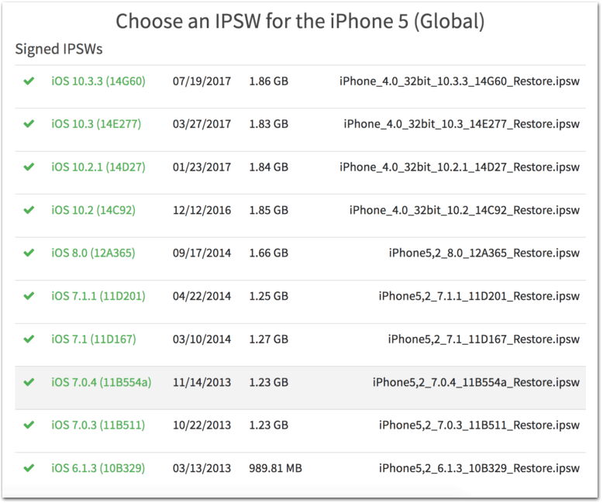Open iOS 10.2.1 (14D27) firmware page

98,167
